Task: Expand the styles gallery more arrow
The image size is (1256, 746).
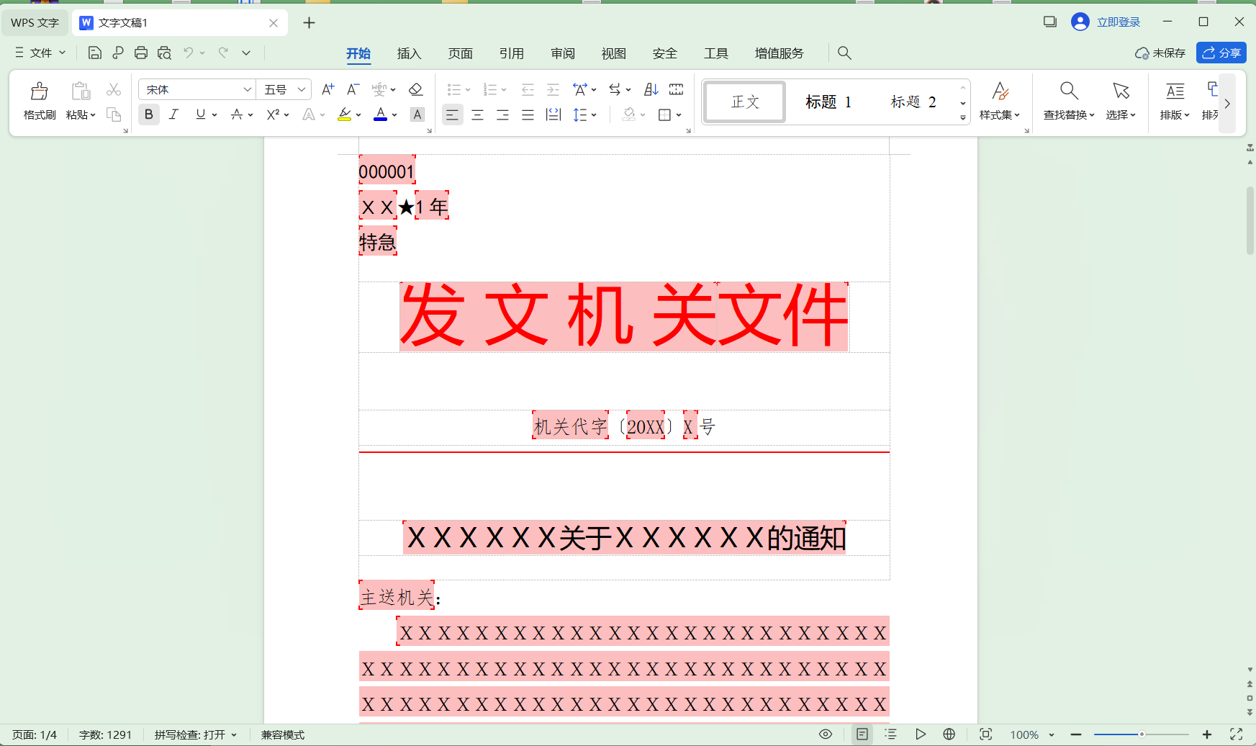Action: 963,118
